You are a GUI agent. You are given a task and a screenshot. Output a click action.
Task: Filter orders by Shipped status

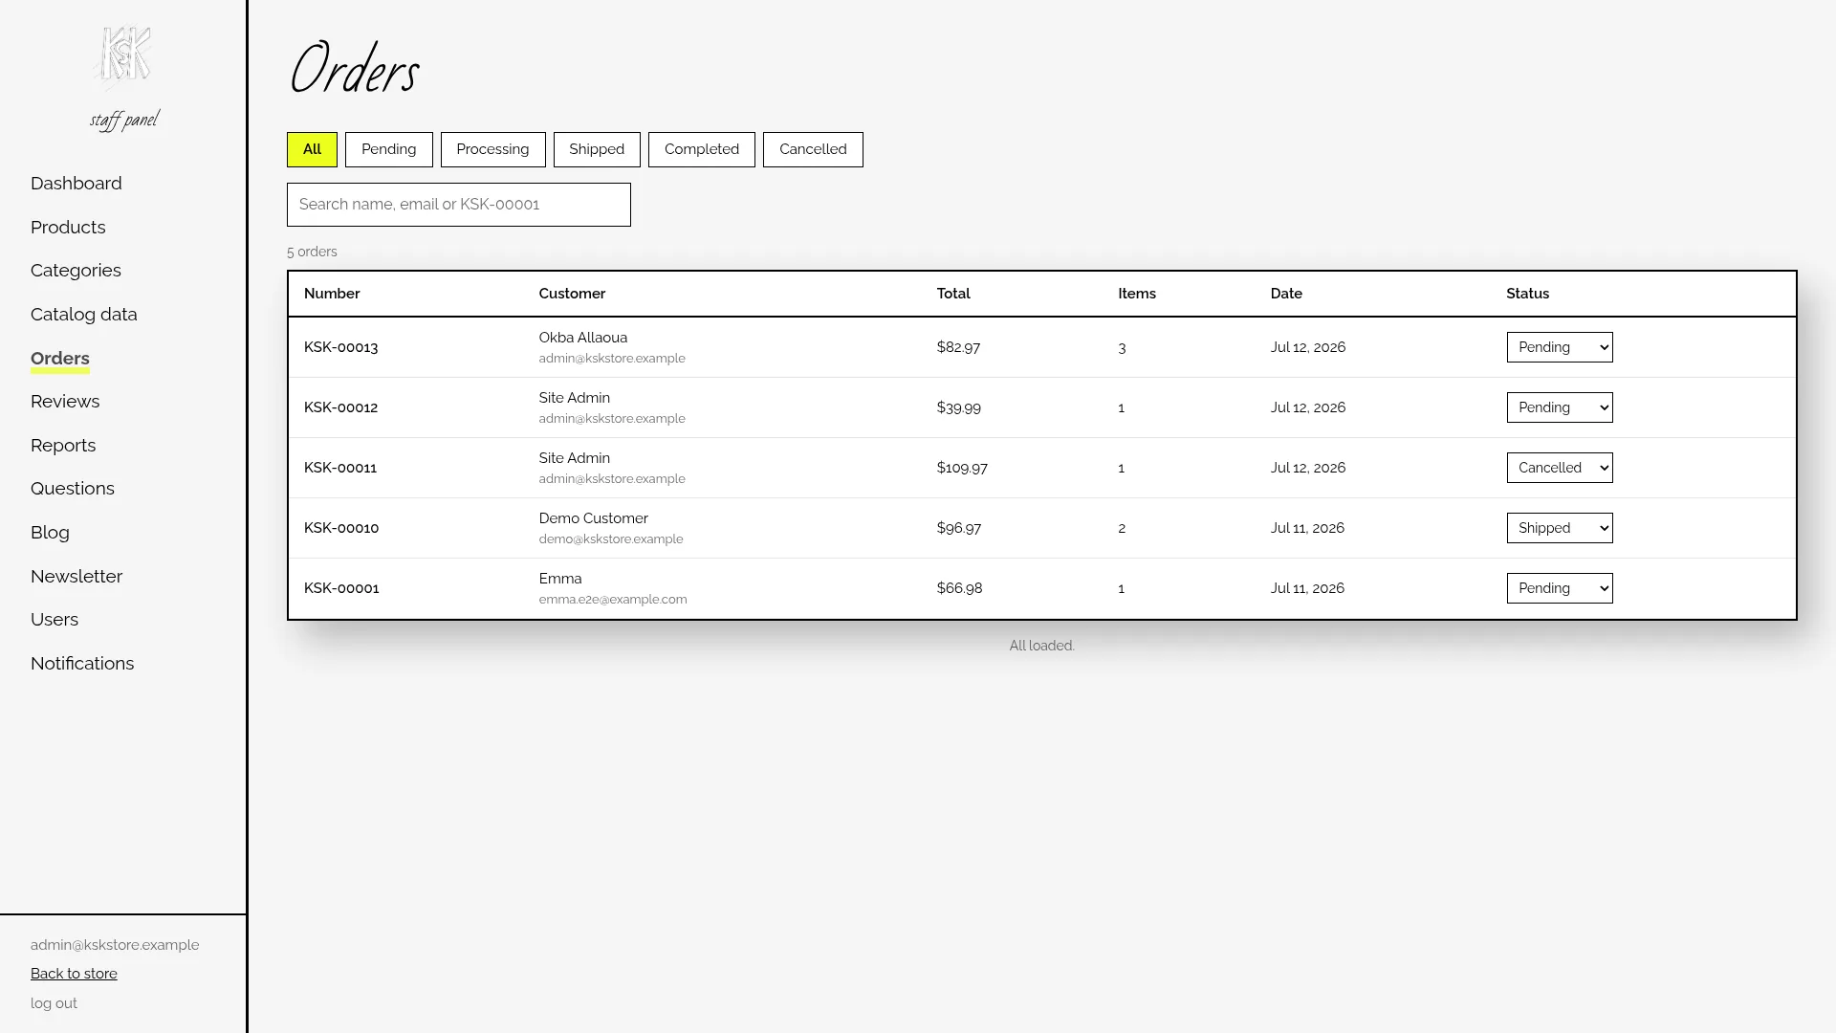[597, 149]
